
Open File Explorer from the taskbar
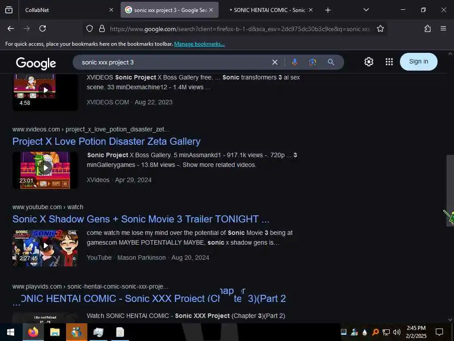55,332
